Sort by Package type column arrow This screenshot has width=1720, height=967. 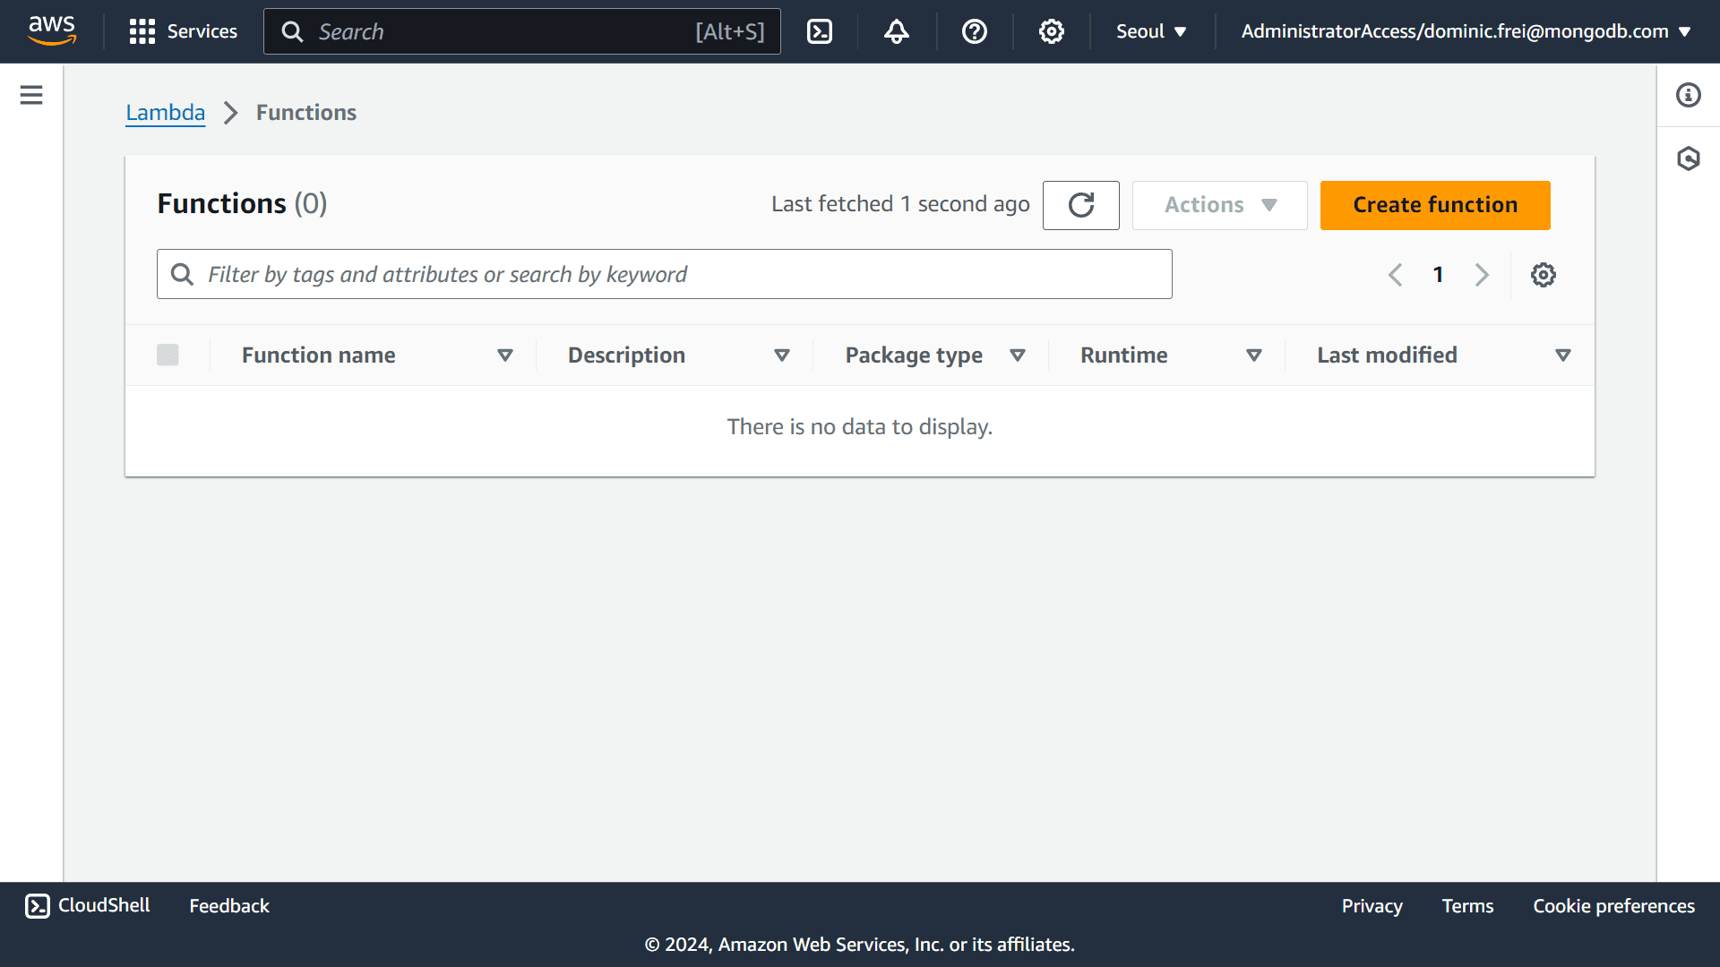pos(1018,355)
